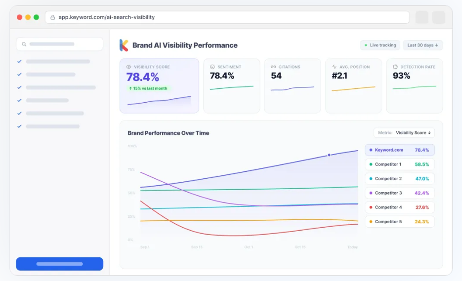Click the Competitor 4 27.6% value
This screenshot has height=281, width=462.
tap(422, 207)
